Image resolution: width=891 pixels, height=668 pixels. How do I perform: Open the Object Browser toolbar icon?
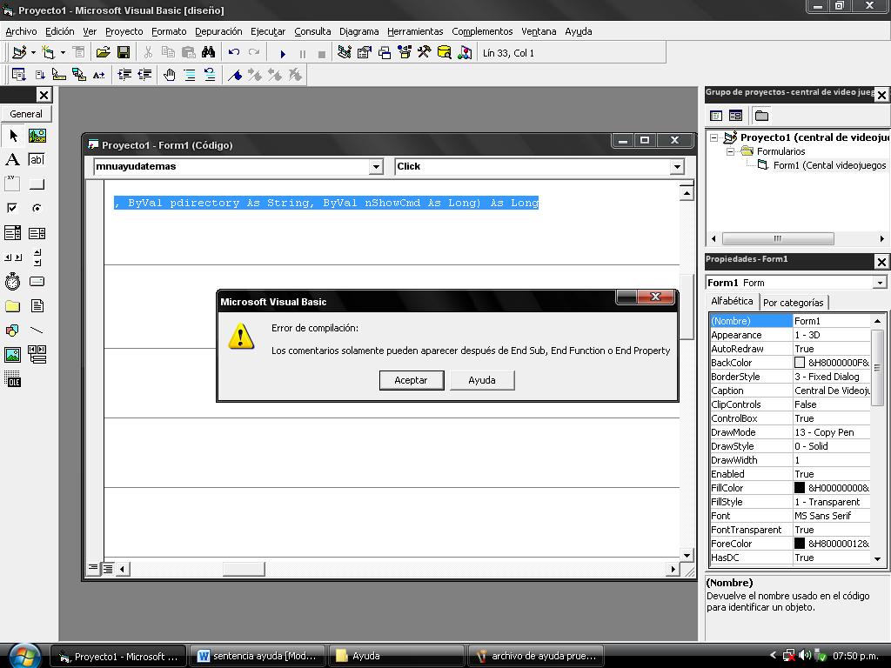[405, 53]
